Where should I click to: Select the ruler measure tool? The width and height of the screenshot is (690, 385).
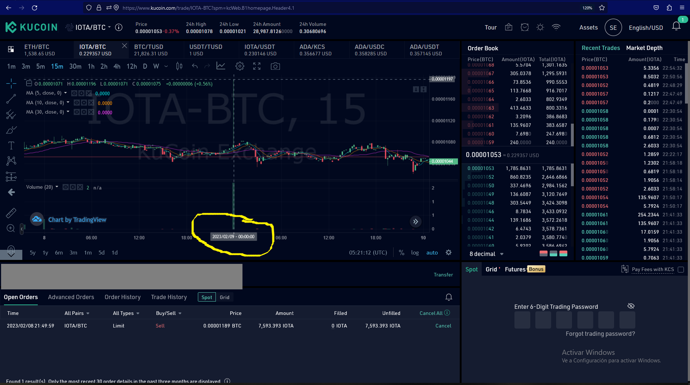pyautogui.click(x=11, y=213)
